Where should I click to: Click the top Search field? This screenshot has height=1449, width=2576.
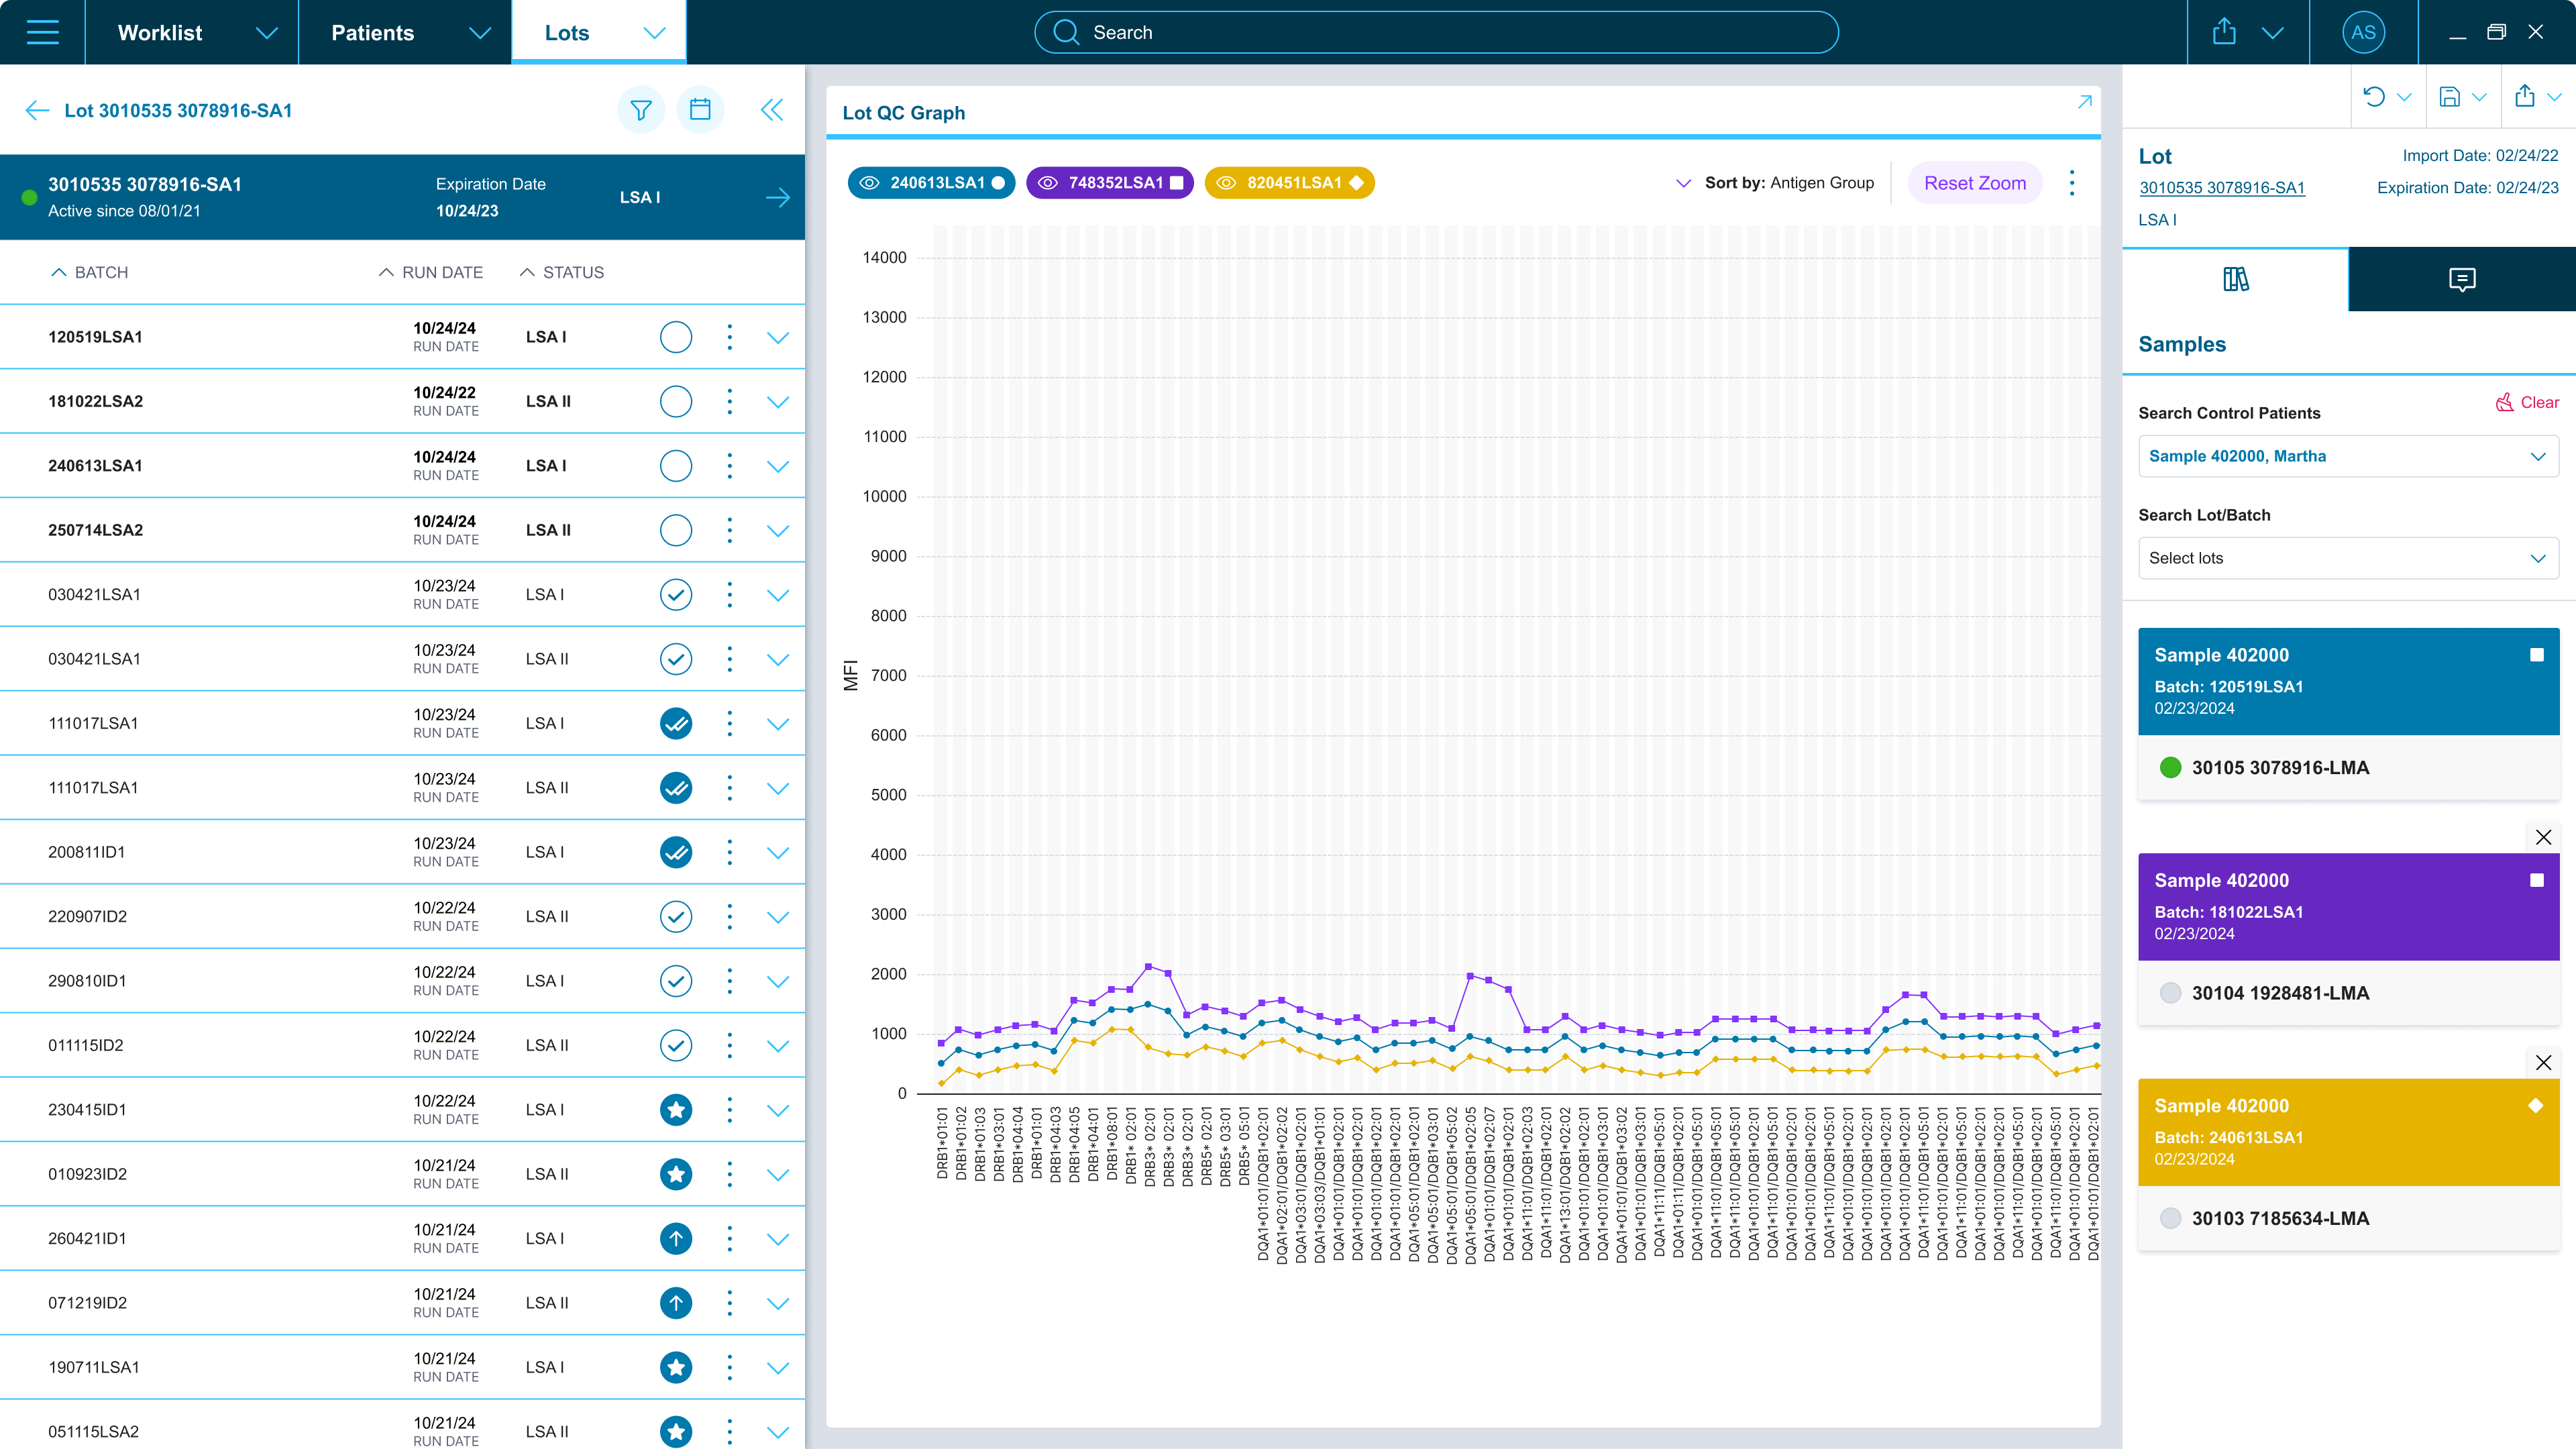point(1436,32)
